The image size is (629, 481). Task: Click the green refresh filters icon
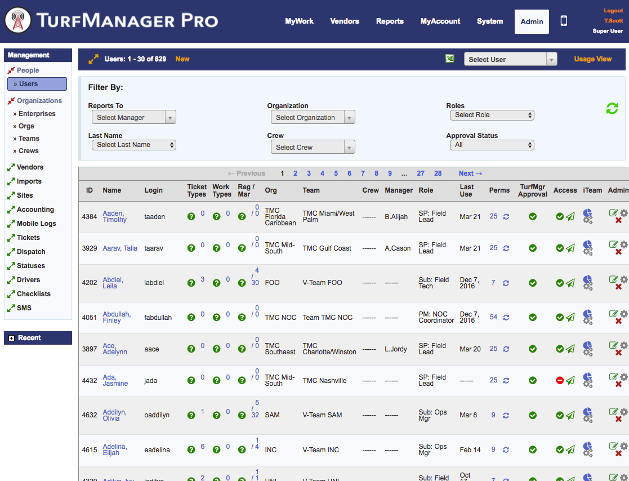(x=612, y=108)
